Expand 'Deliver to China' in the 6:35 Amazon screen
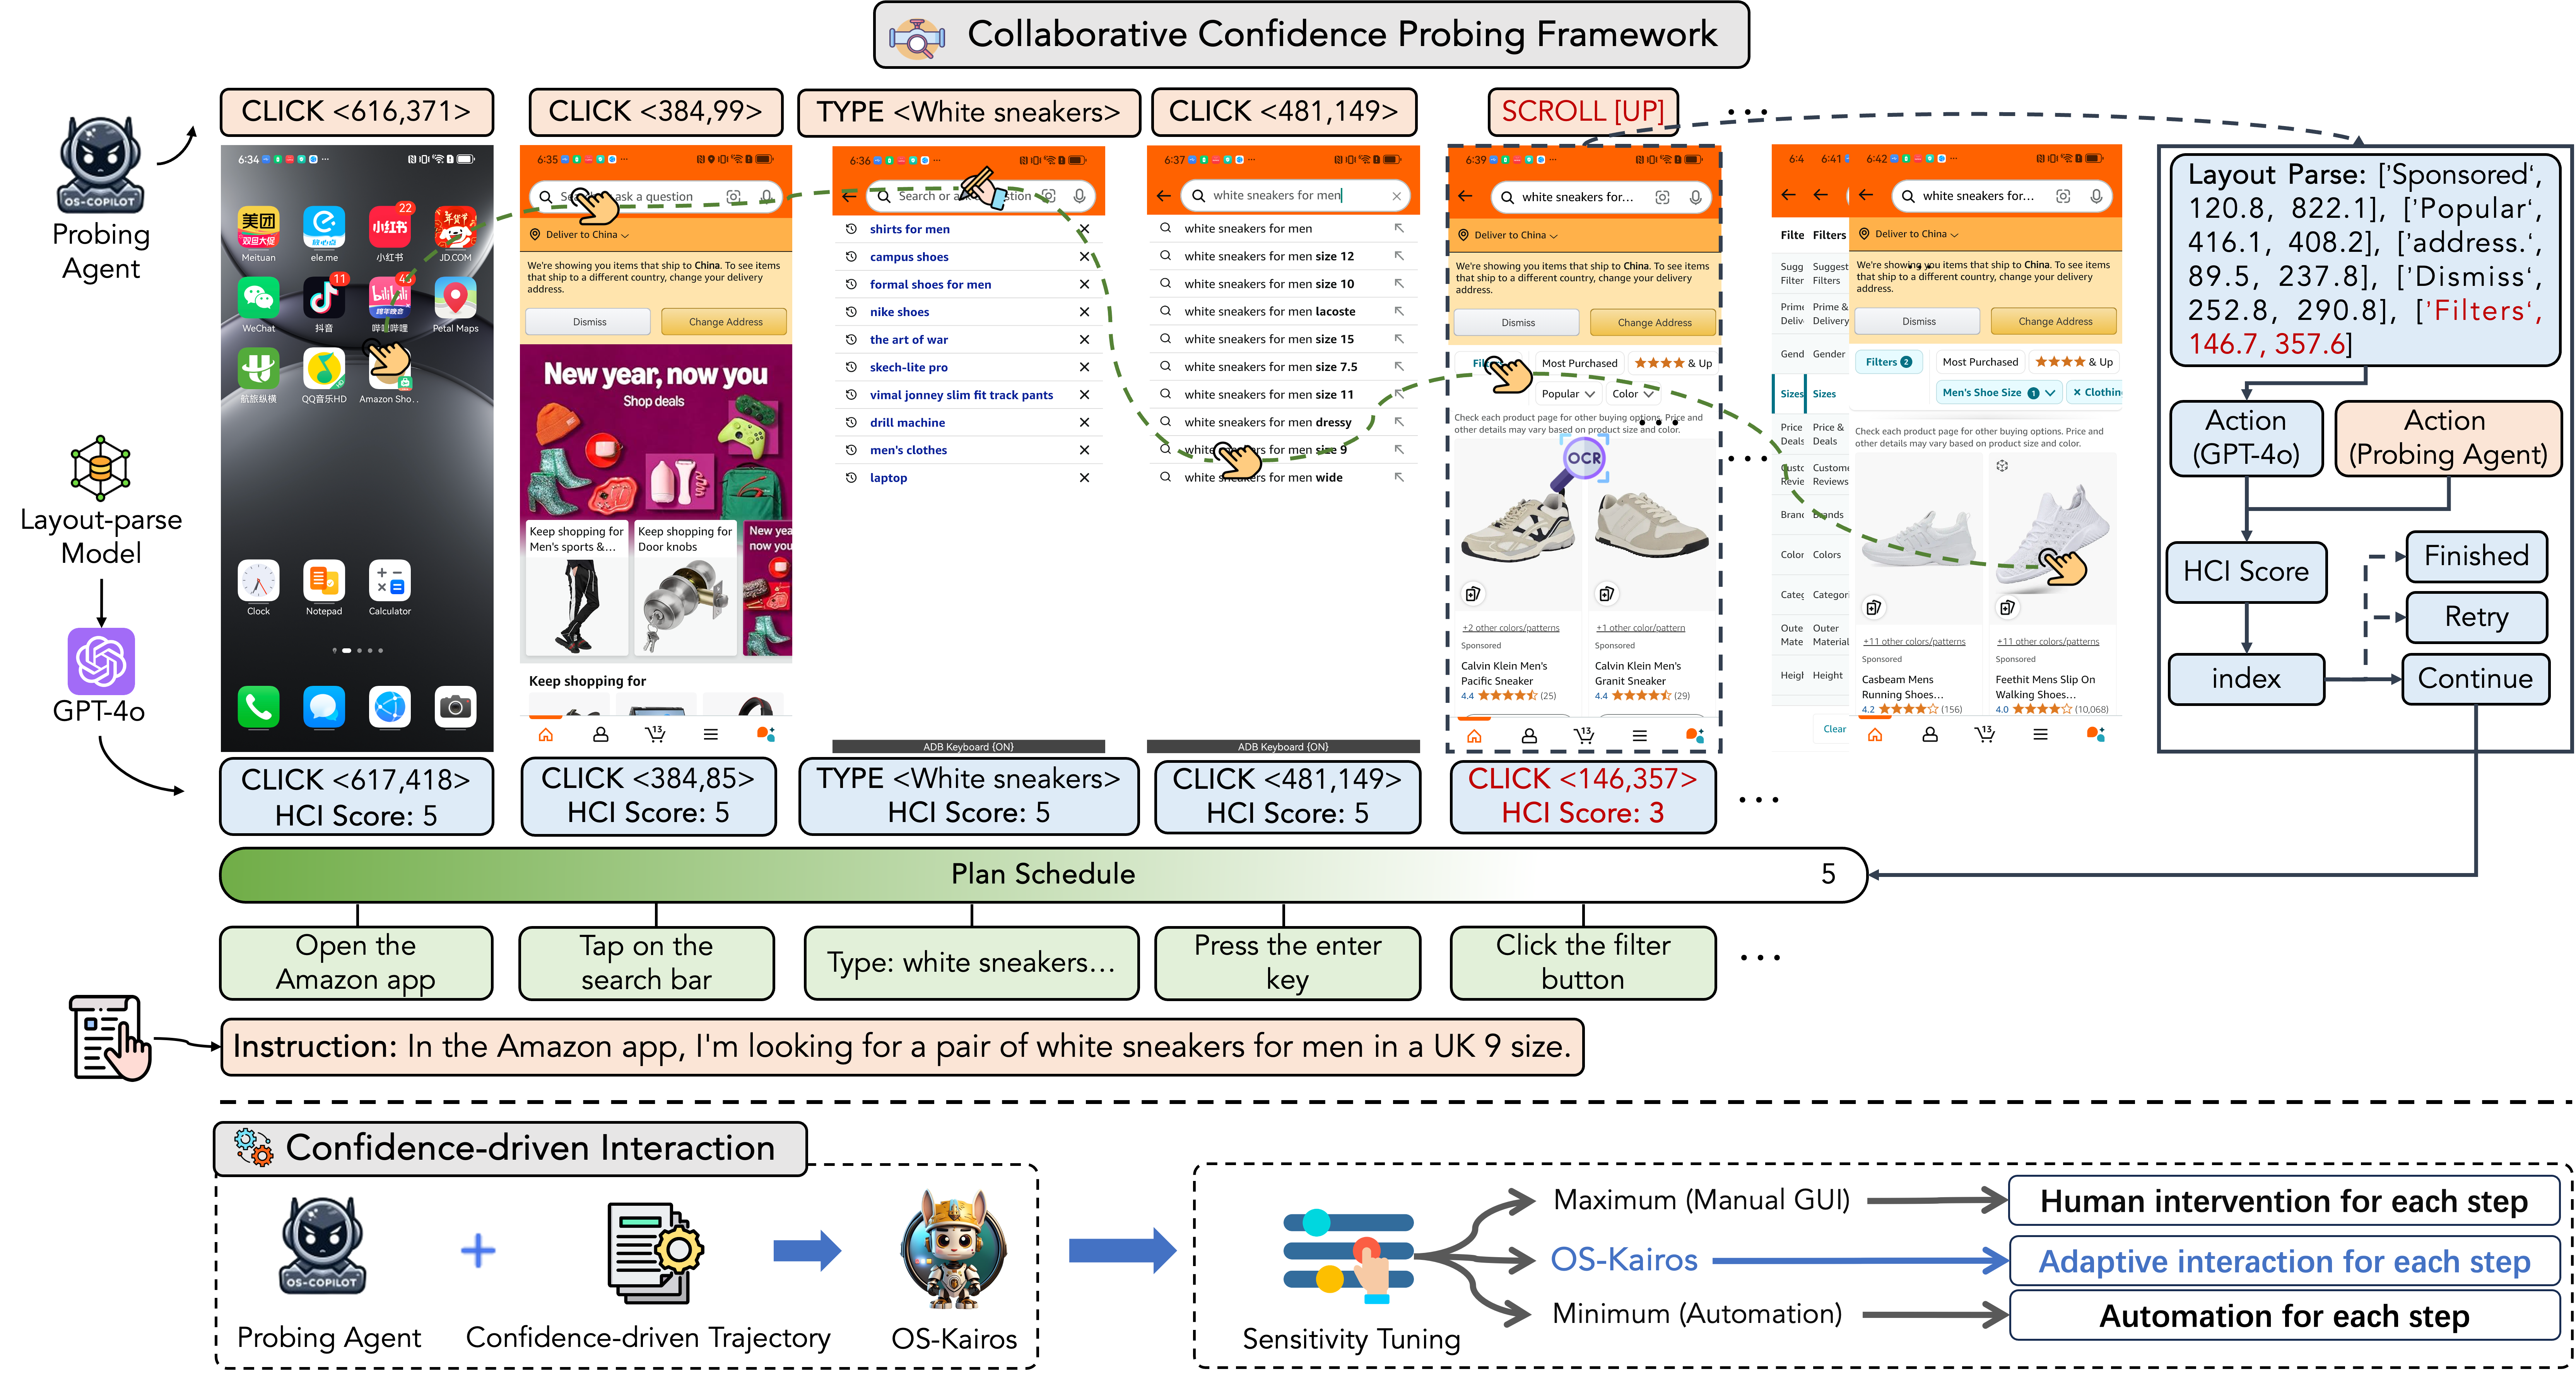Viewport: 2576px width, 1374px height. (580, 235)
